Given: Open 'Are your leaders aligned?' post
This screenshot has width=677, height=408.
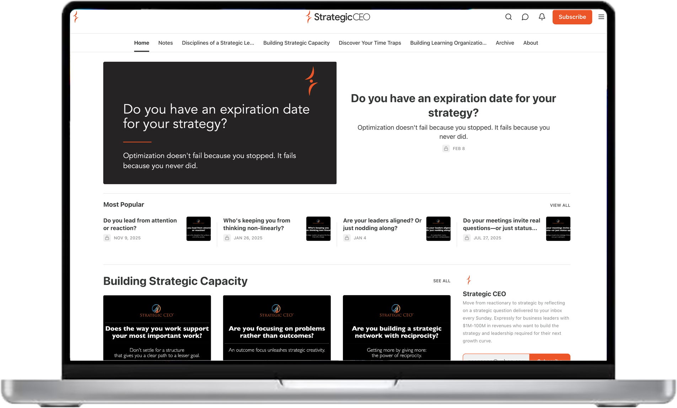Looking at the screenshot, I should tap(382, 224).
